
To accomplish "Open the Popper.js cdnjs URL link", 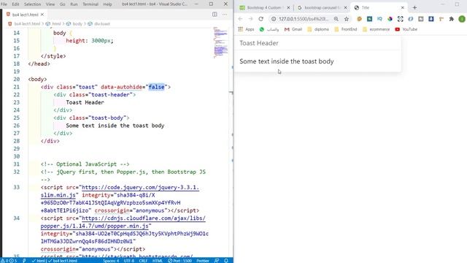I will 123,222.
